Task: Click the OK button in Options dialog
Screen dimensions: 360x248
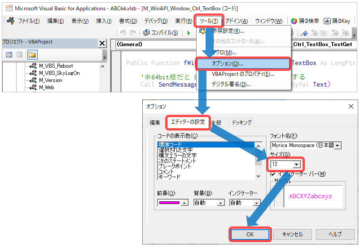Action: click(x=250, y=235)
